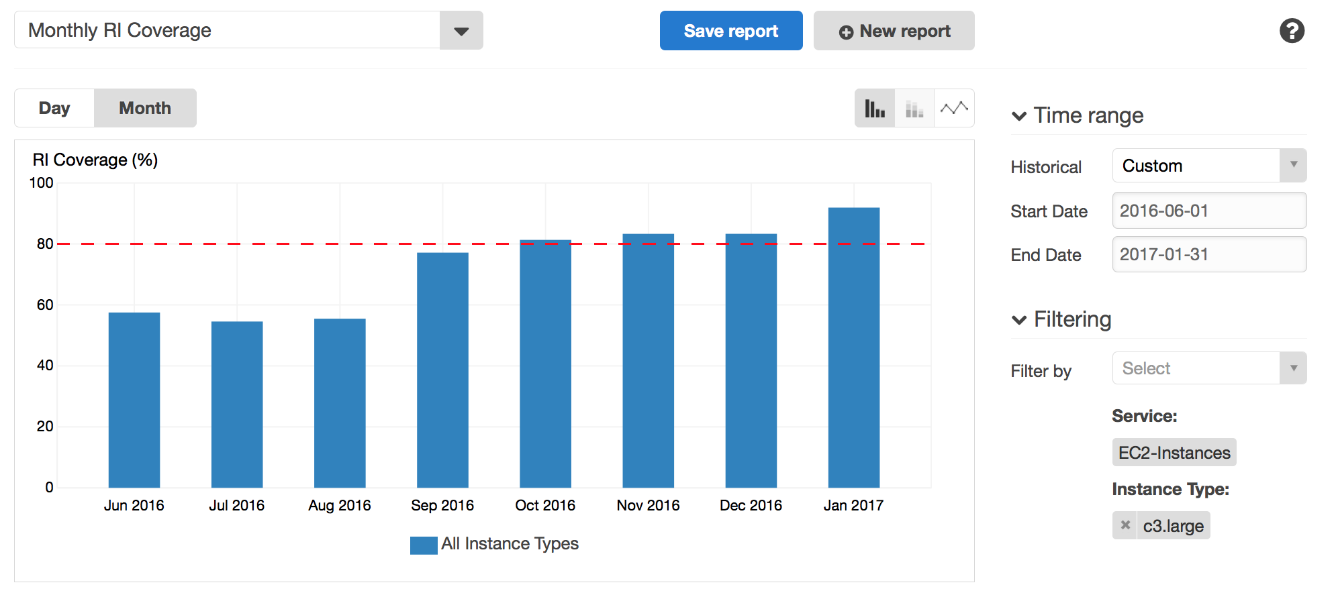Click the Service: filter heading
Image resolution: width=1336 pixels, height=597 pixels.
tap(1145, 416)
